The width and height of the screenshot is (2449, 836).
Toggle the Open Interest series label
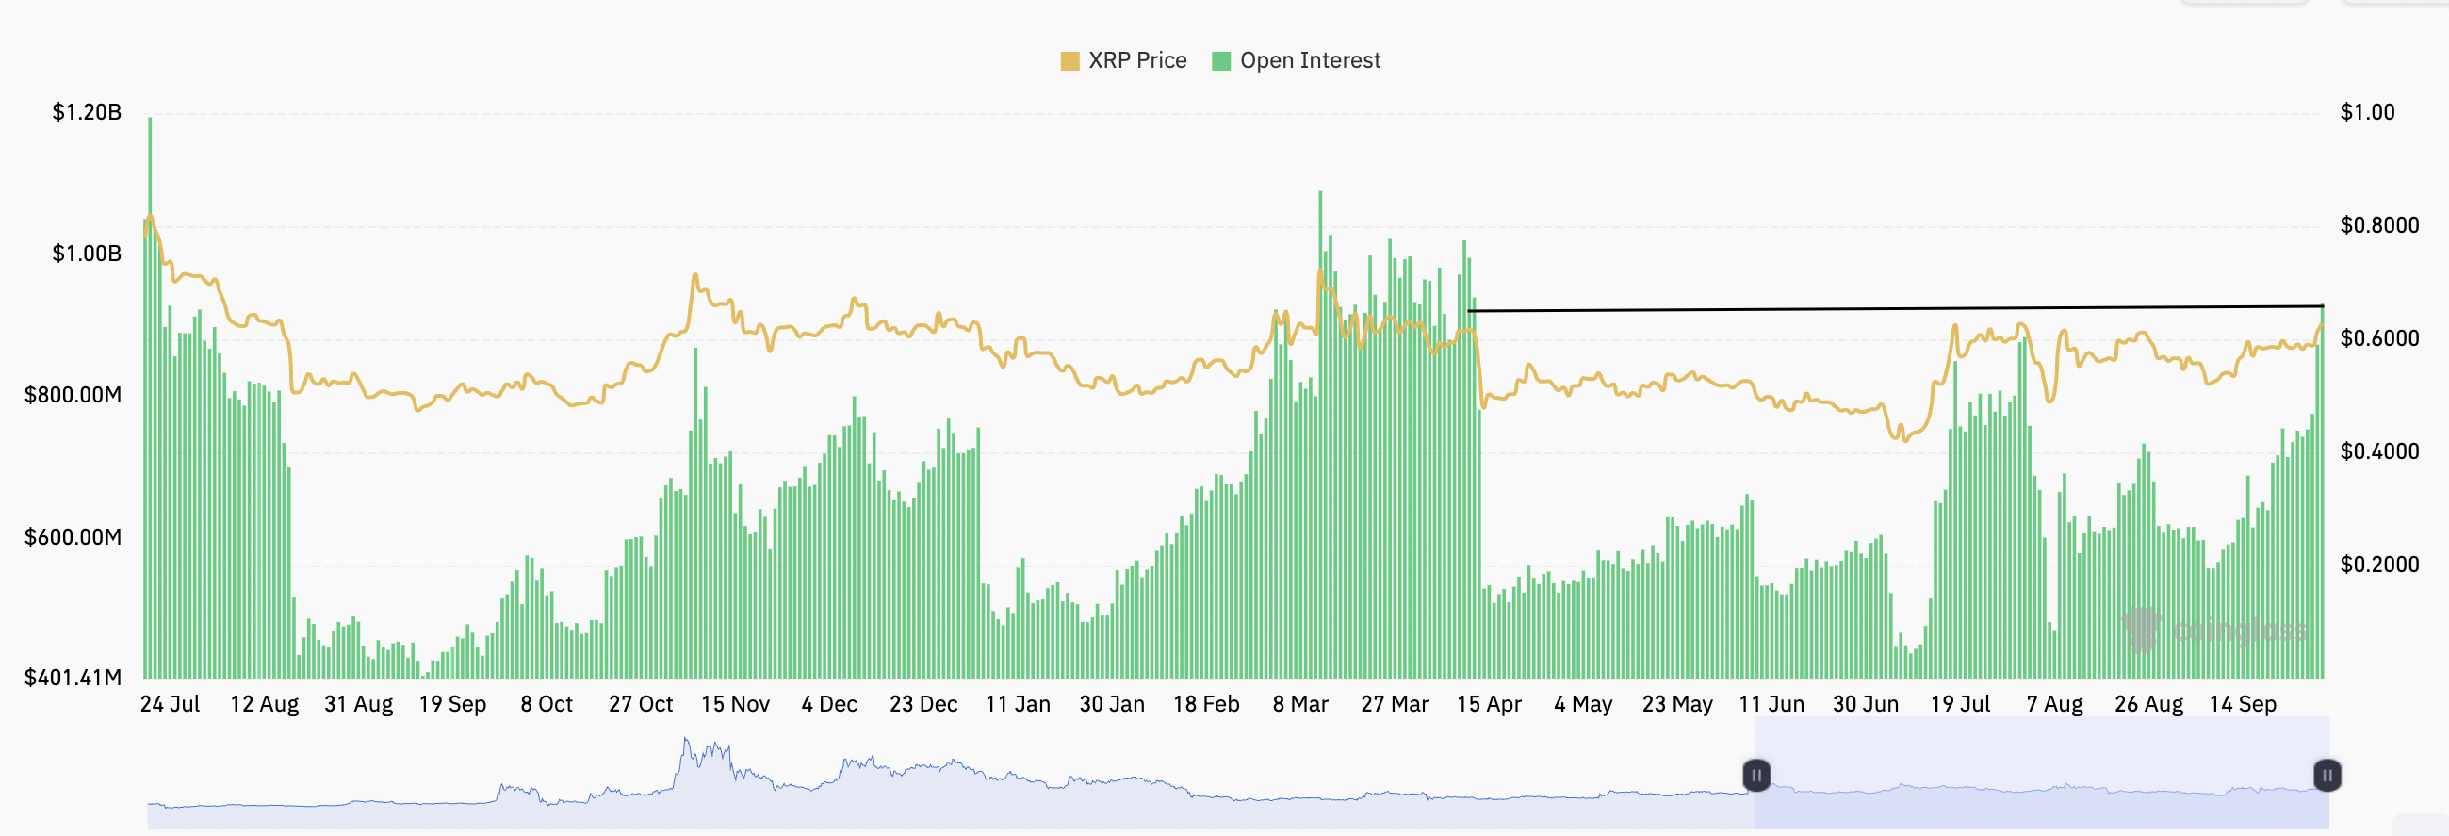(1309, 61)
